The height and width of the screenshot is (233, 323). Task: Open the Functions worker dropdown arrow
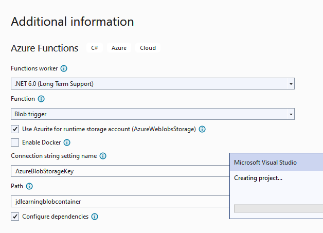pyautogui.click(x=291, y=84)
